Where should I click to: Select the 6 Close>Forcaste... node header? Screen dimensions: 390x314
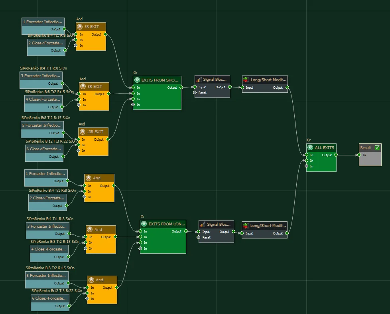tap(50, 298)
